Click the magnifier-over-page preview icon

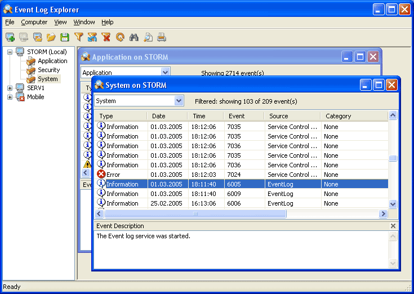148,37
